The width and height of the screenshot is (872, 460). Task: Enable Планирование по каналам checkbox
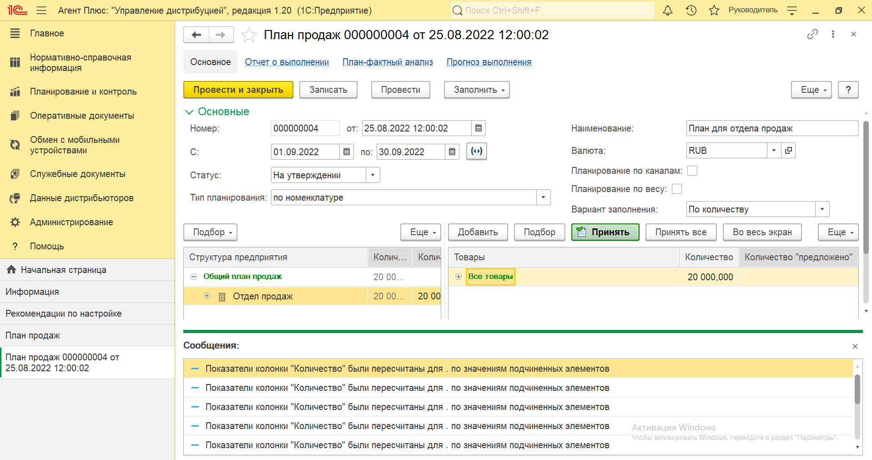pos(692,171)
